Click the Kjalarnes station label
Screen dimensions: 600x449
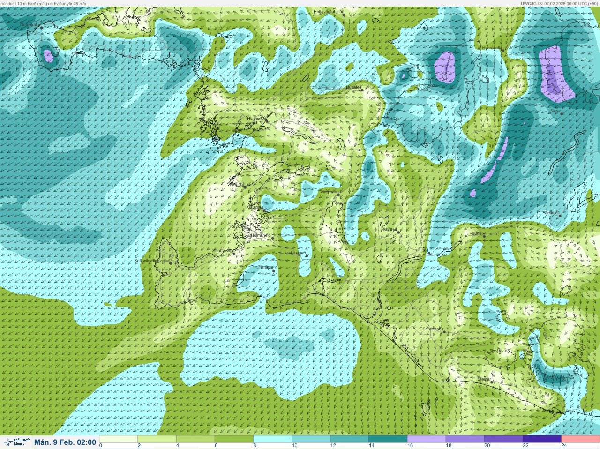tap(255, 207)
